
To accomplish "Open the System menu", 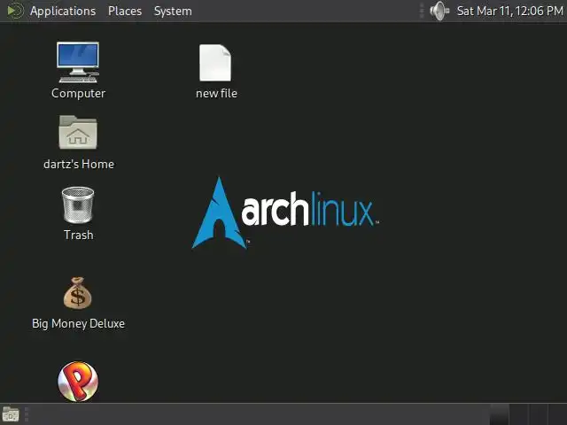I will 173,11.
